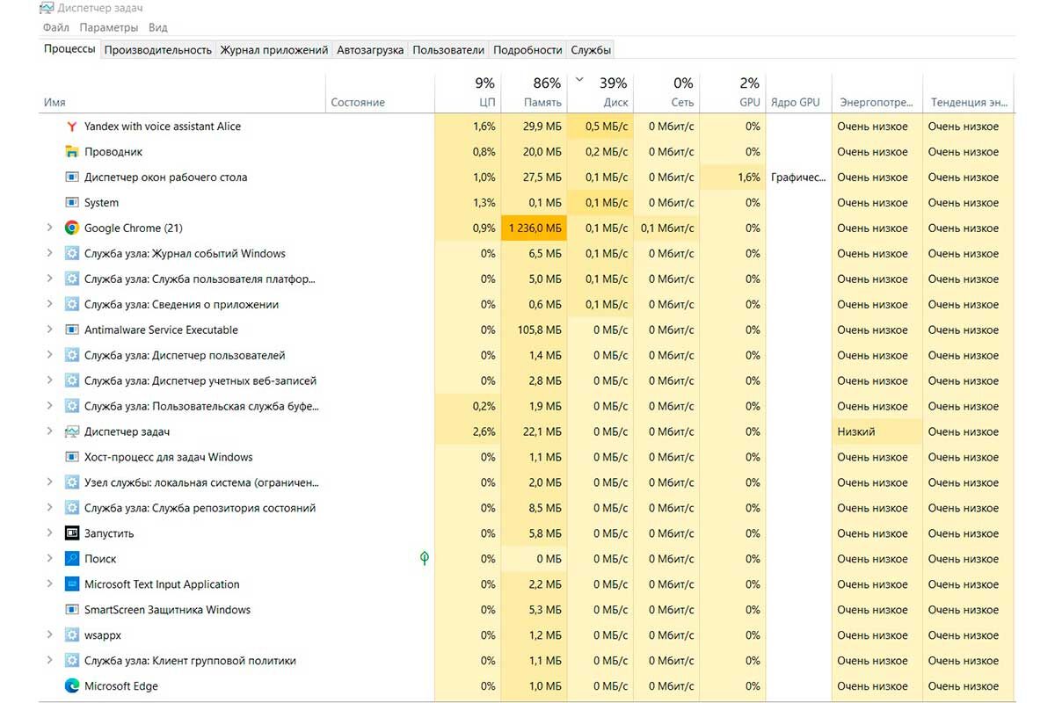Select the Yandex with voice assistant Alice icon
1055x703 pixels.
pyautogui.click(x=71, y=126)
